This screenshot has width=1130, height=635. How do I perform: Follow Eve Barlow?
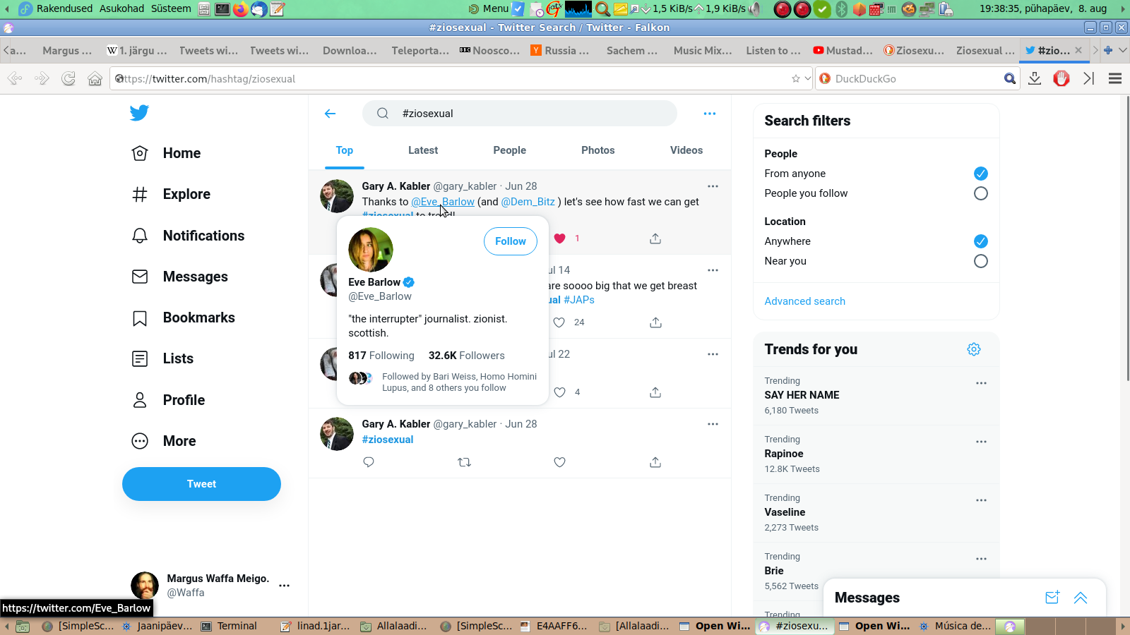pyautogui.click(x=511, y=241)
